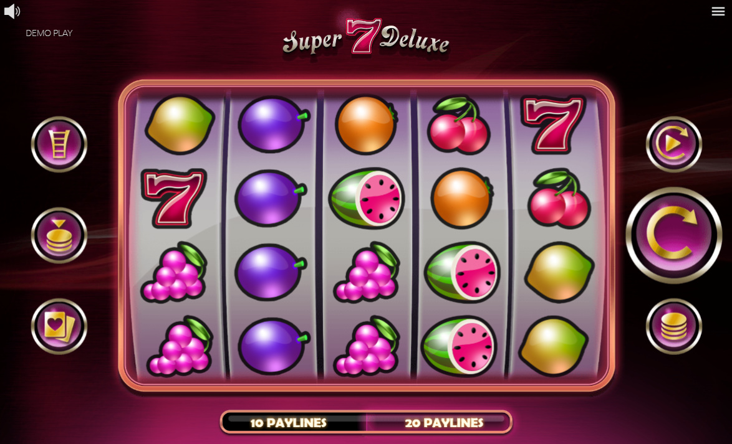Spin the reels with the large button

(673, 235)
